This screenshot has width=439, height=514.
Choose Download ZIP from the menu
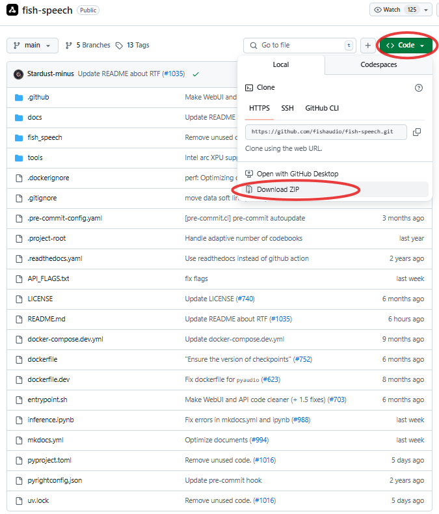[x=335, y=189]
